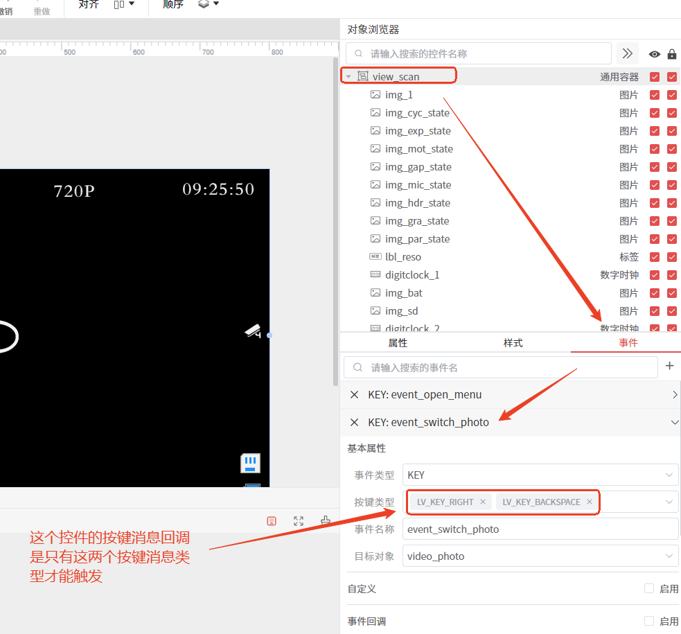
Task: Click the container icon beside view_scan
Action: coord(362,76)
